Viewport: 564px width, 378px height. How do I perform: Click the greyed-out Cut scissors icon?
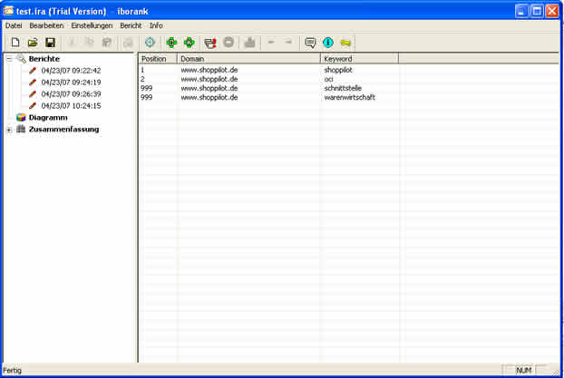(72, 43)
